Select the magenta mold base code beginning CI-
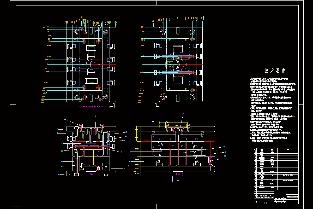The image size is (313, 209). click(x=91, y=107)
